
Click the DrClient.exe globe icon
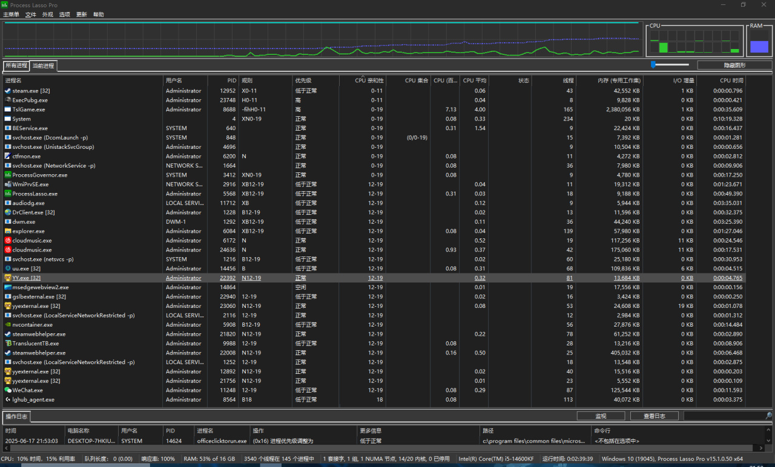(8, 212)
